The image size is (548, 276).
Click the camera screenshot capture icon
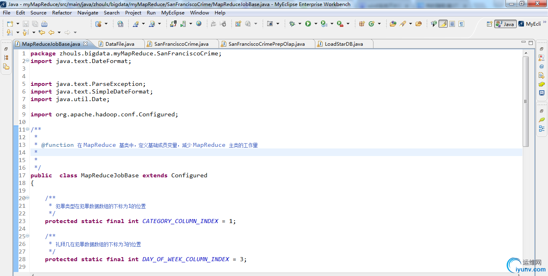click(270, 24)
